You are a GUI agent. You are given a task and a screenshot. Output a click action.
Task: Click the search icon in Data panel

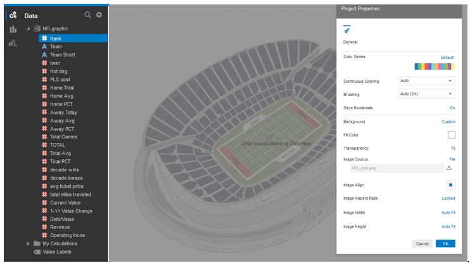point(88,15)
